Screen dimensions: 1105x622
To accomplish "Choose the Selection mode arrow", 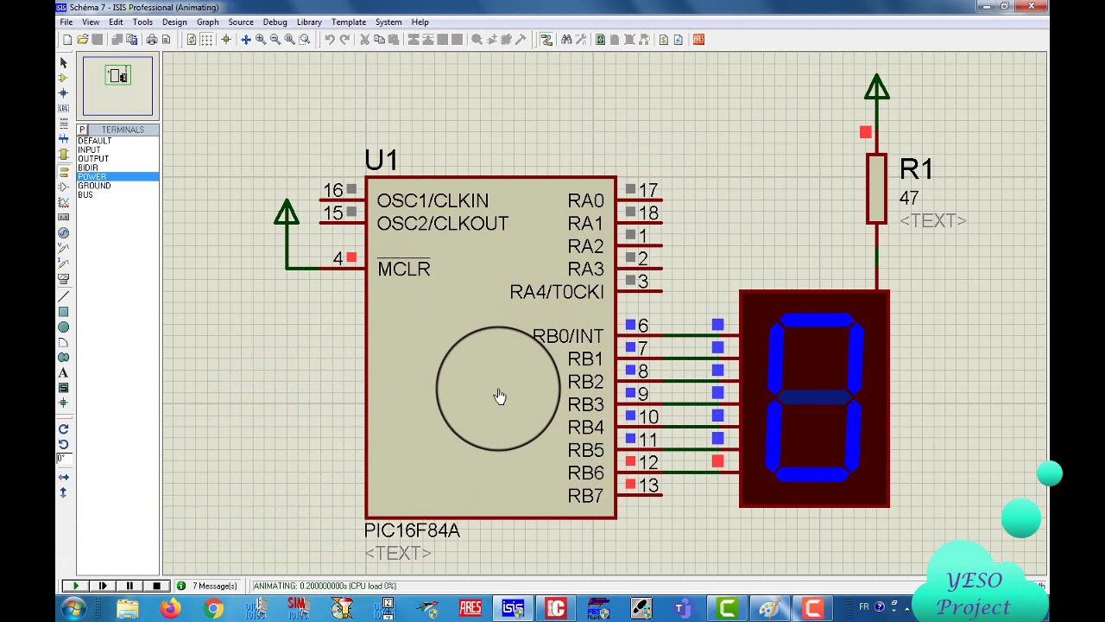I will coord(63,63).
